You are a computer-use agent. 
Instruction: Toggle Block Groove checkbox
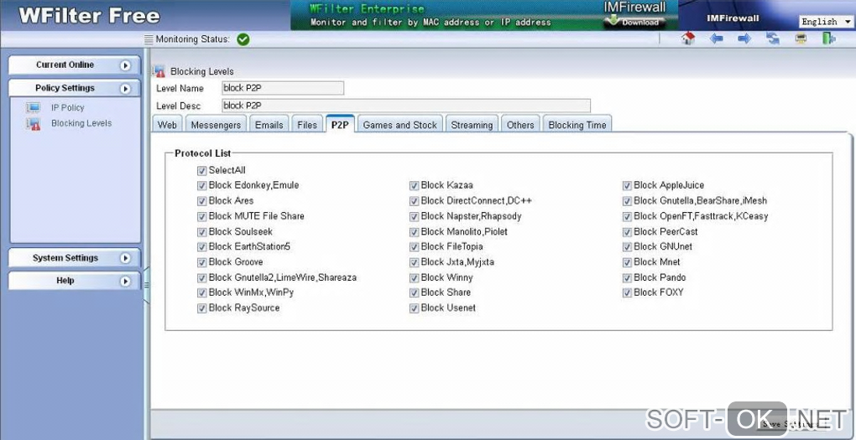click(202, 262)
